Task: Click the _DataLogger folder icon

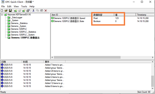Action: 9,18
